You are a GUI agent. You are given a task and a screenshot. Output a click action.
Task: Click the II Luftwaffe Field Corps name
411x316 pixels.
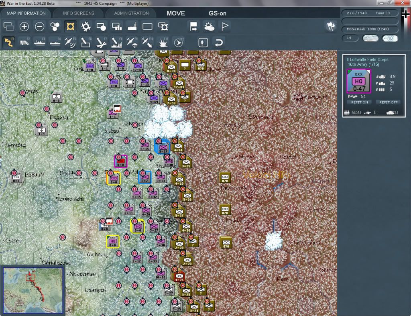click(368, 59)
